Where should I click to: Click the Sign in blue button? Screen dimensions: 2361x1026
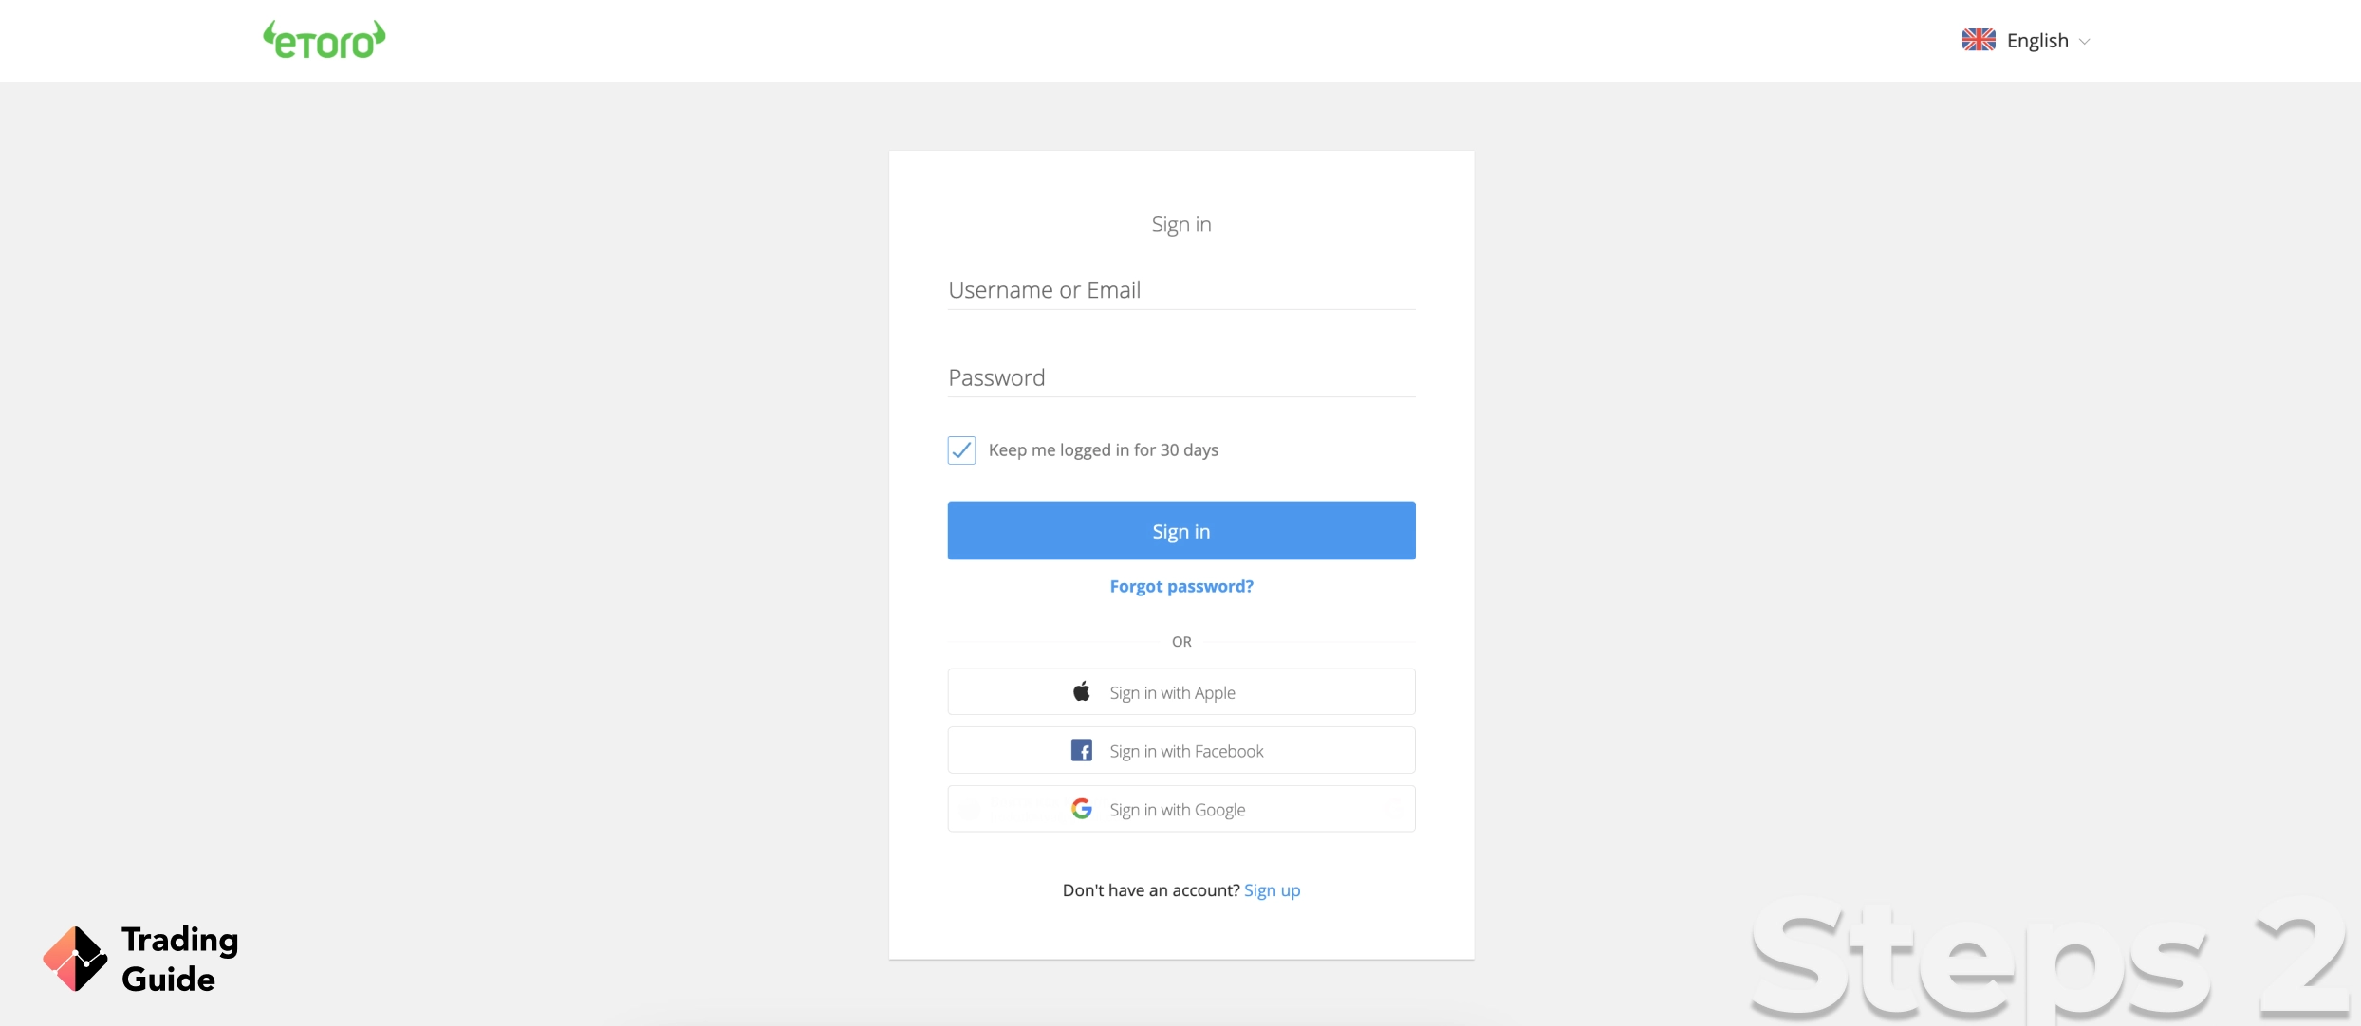click(1180, 529)
